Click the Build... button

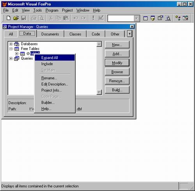[117, 90]
